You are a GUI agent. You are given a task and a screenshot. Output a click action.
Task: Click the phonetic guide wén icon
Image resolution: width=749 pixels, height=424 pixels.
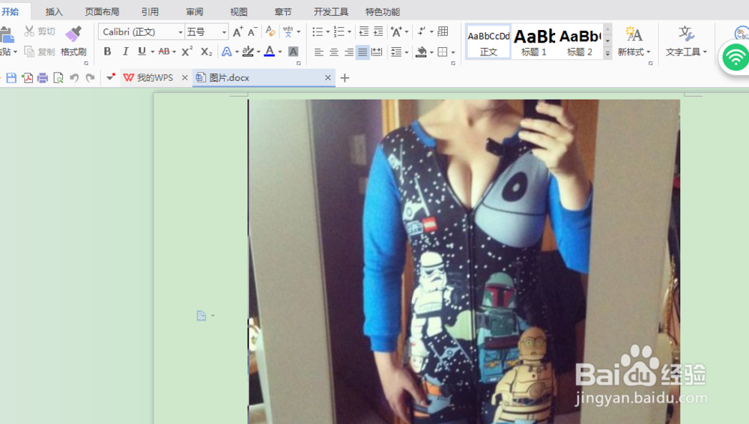coord(288,31)
